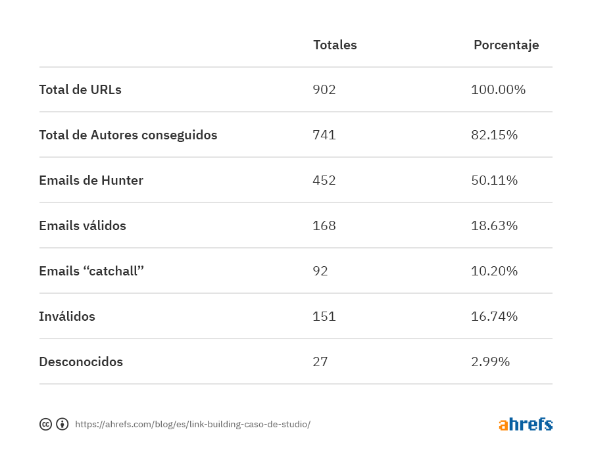Select the Inválidos row label
Screen dimensions: 592x470
click(x=67, y=316)
